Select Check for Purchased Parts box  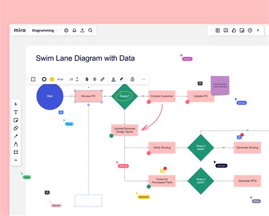coord(162,181)
